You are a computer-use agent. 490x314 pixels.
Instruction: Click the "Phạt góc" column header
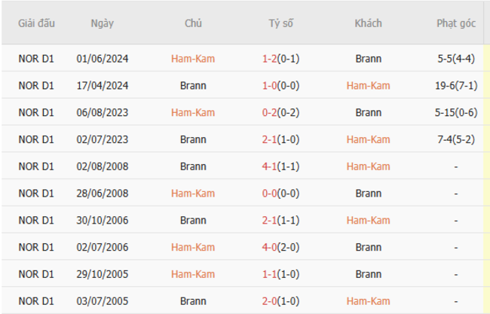[455, 23]
